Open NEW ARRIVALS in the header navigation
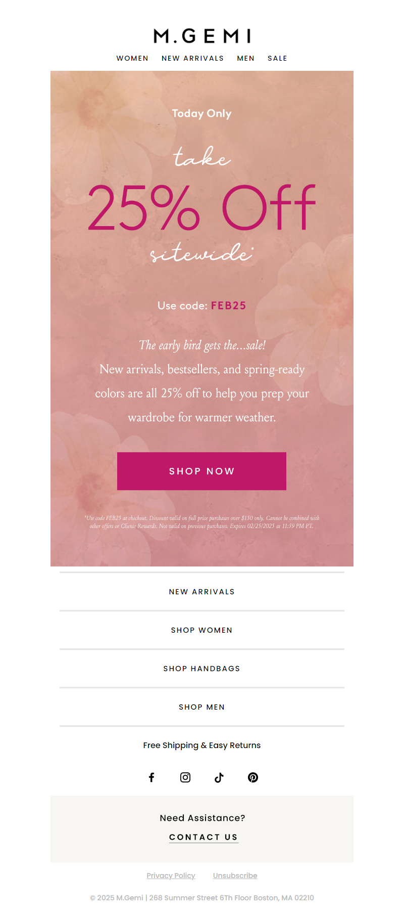Image resolution: width=404 pixels, height=917 pixels. coord(193,59)
